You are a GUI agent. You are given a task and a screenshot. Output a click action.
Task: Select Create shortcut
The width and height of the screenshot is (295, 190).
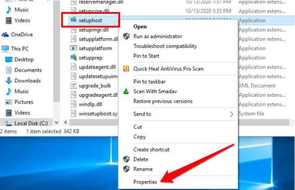point(152,150)
